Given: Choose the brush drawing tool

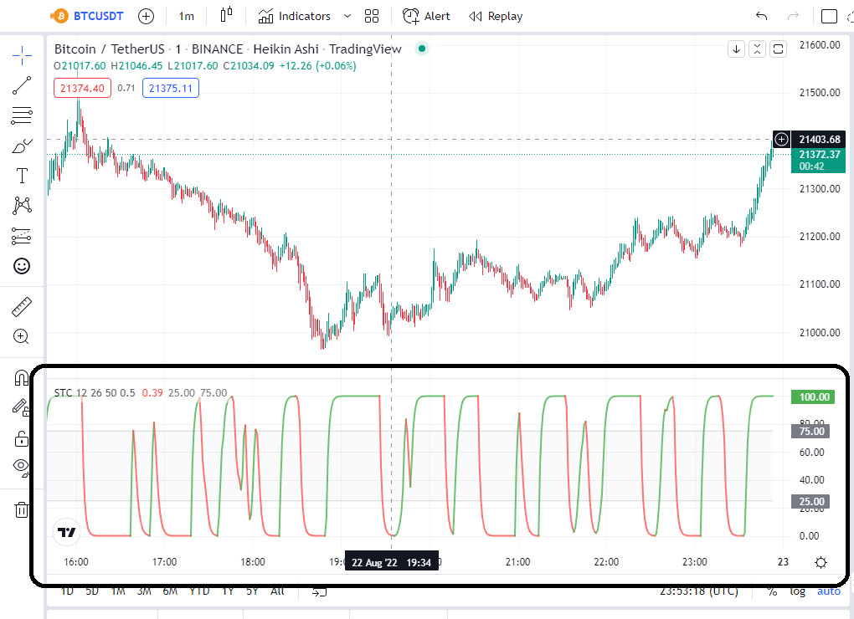Looking at the screenshot, I should (22, 146).
